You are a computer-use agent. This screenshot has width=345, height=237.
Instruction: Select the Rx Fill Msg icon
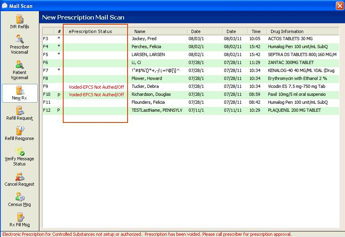tap(19, 217)
